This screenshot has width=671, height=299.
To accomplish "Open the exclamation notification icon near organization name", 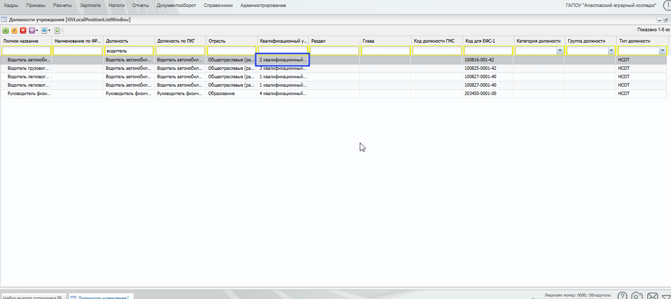I will point(667,5).
